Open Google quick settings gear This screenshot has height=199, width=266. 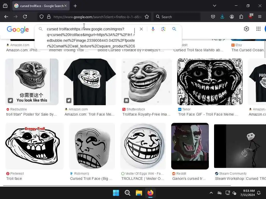coord(246,29)
